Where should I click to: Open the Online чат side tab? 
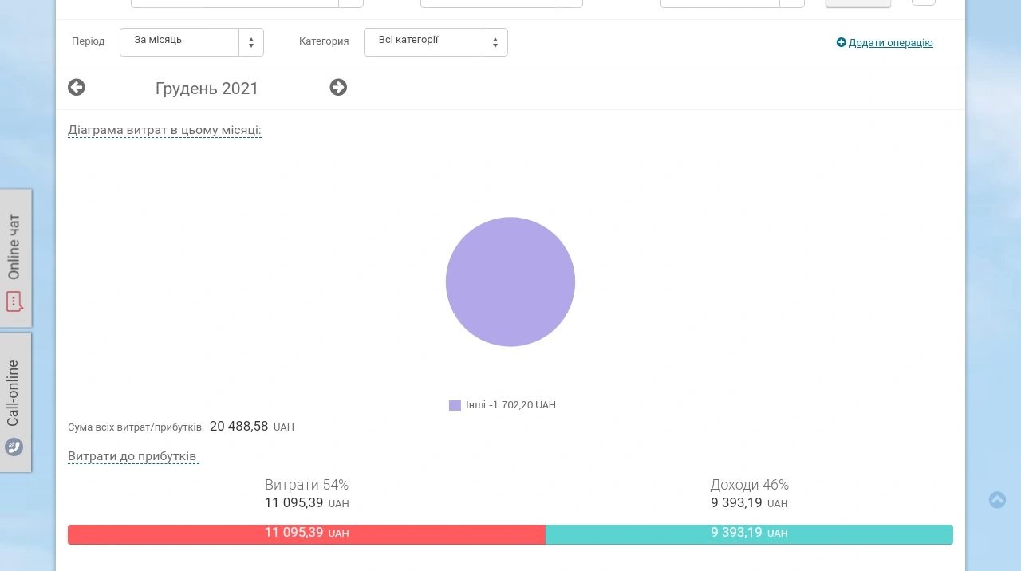(x=16, y=258)
